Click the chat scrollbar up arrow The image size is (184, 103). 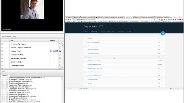[63, 78]
